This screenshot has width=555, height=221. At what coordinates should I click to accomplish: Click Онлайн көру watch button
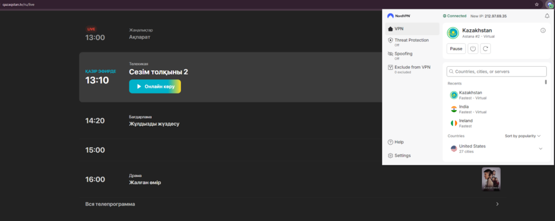tap(154, 86)
